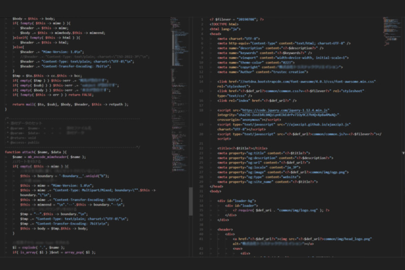Click line number 14 in the right gutter
This screenshot has height=270, width=405.
201,82
